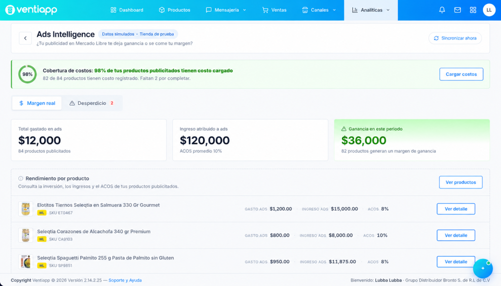Click the Ventiapp logo
501x286 pixels.
(31, 10)
